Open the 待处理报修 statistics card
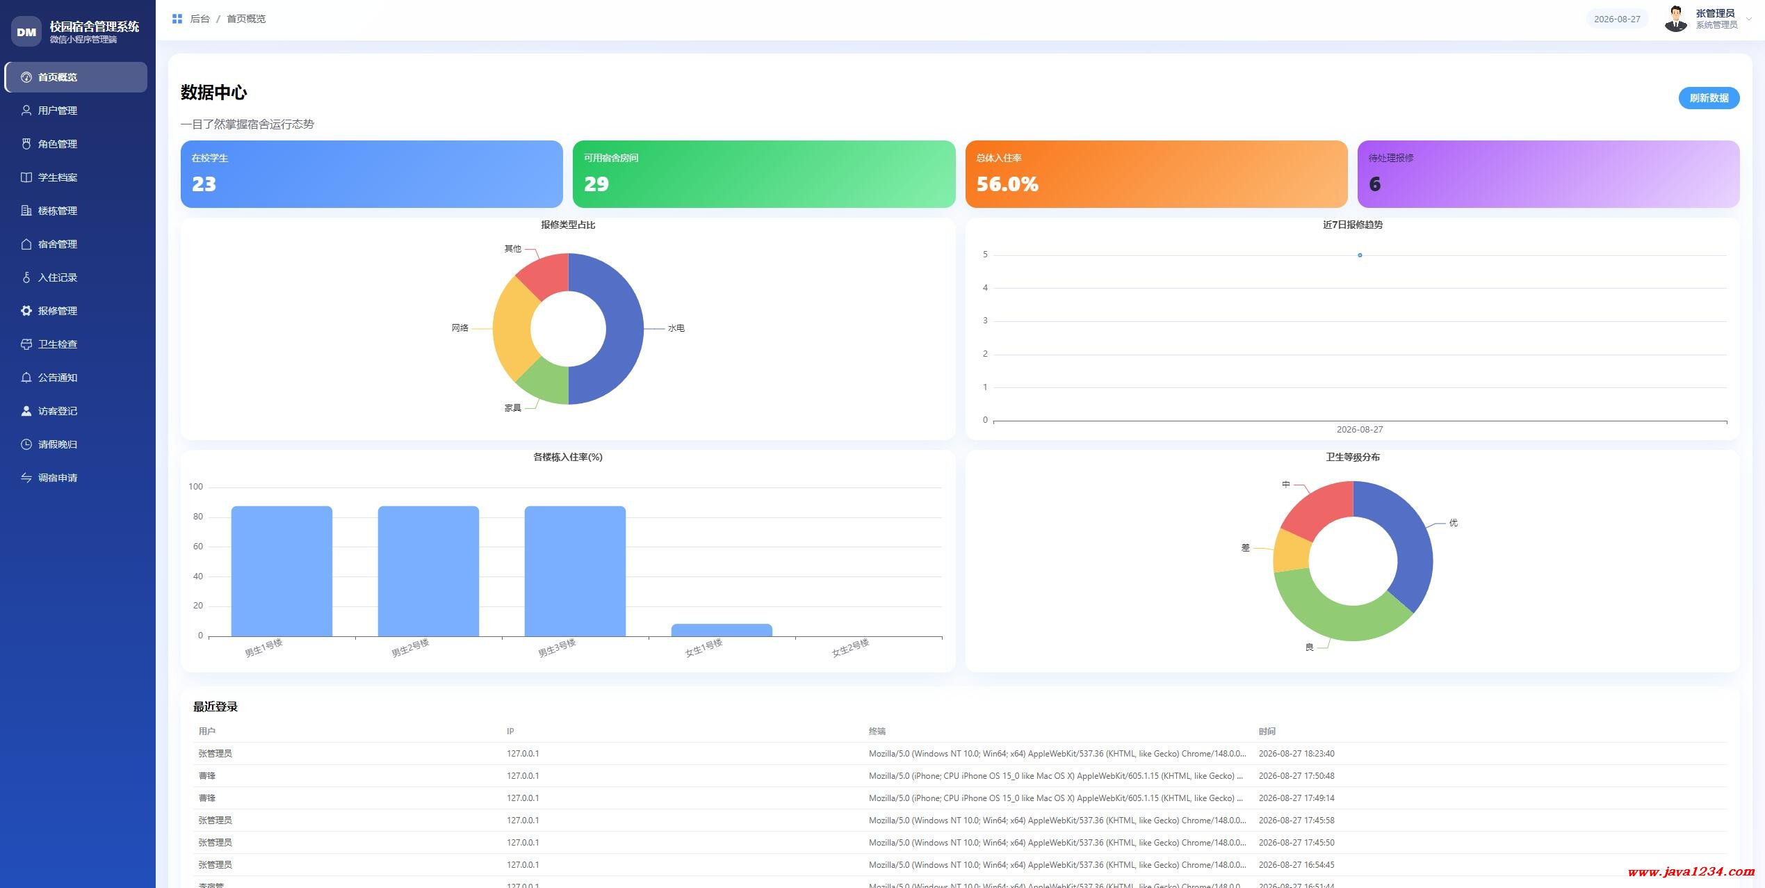This screenshot has height=888, width=1765. click(x=1548, y=174)
